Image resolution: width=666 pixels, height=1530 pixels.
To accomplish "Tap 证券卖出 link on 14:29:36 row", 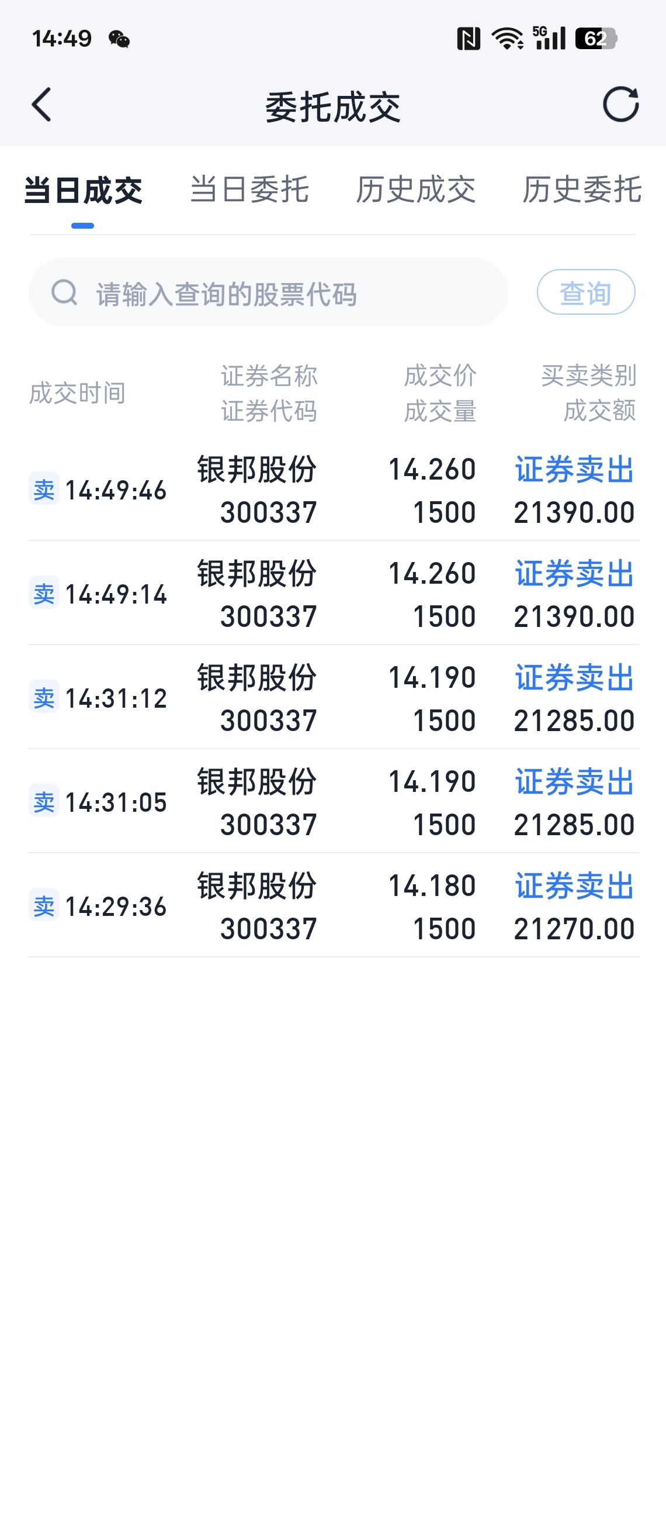I will pyautogui.click(x=574, y=885).
